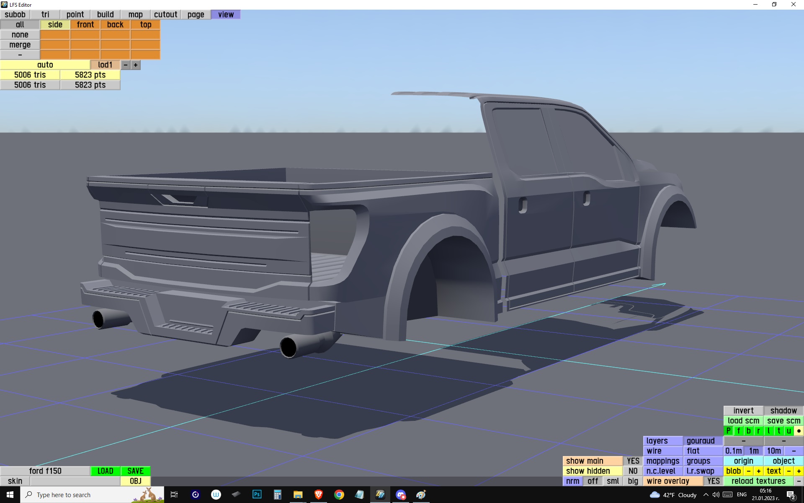The image size is (804, 503).
Task: Increase the lod1 level with plus
Action: point(136,65)
